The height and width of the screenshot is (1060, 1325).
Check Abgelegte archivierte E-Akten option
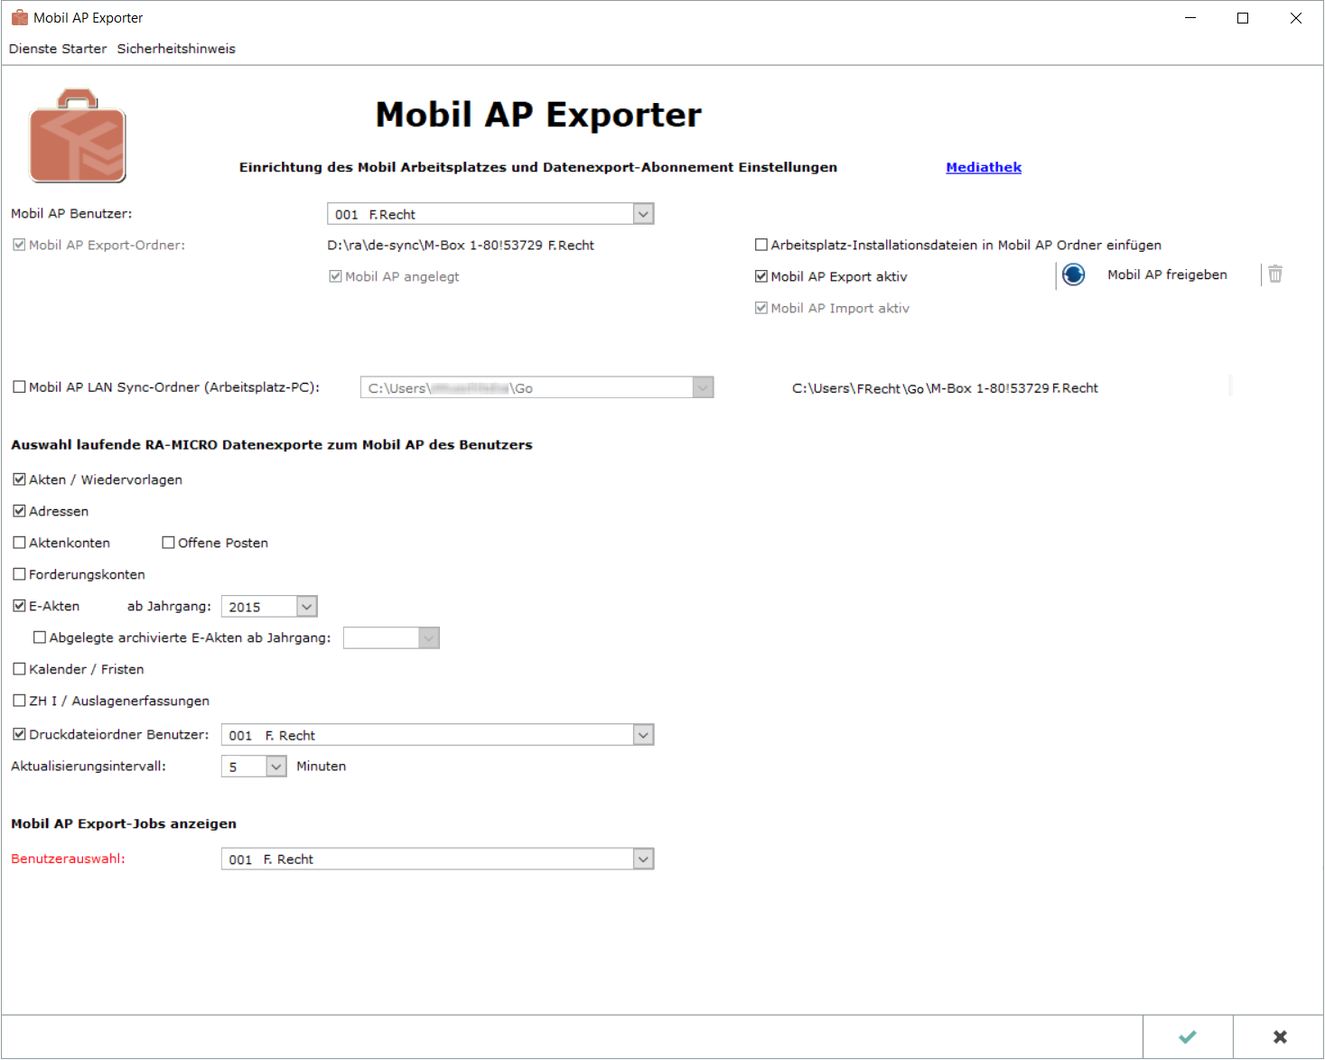[40, 637]
